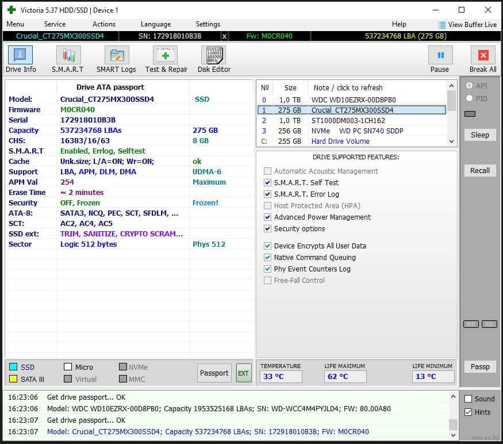503x444 pixels.
Task: Click View Buffer Live icon
Action: pyautogui.click(x=441, y=25)
